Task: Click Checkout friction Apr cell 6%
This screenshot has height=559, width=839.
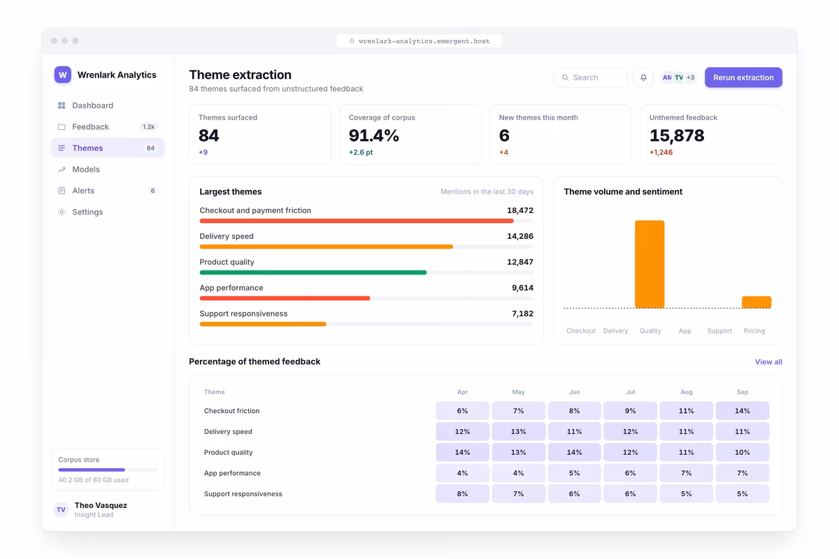Action: tap(463, 411)
